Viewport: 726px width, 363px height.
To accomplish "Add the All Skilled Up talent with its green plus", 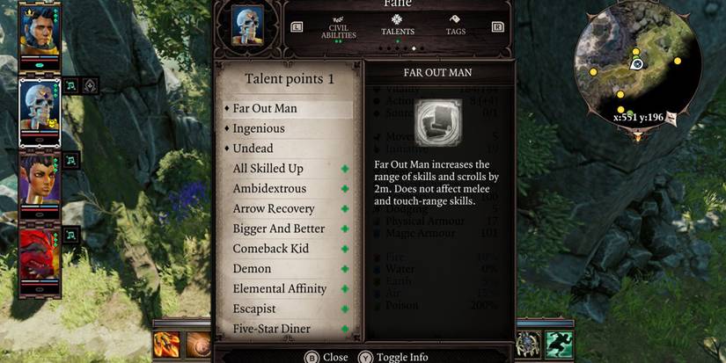I will coord(345,169).
